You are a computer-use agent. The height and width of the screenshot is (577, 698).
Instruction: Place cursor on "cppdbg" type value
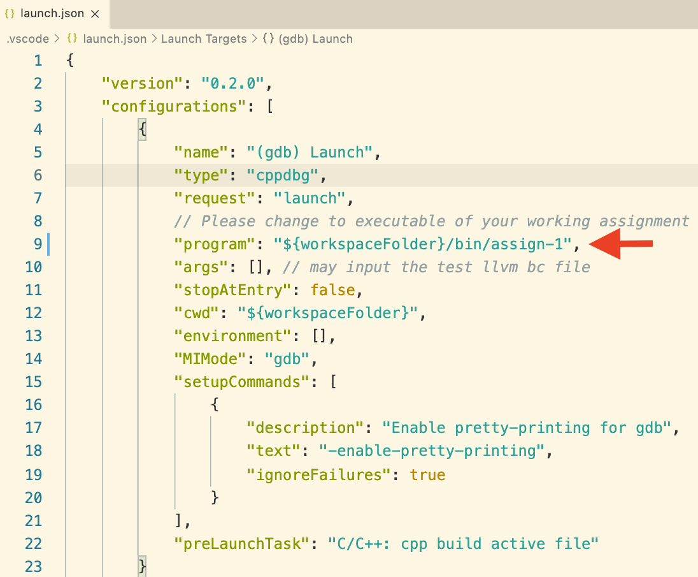coord(283,175)
